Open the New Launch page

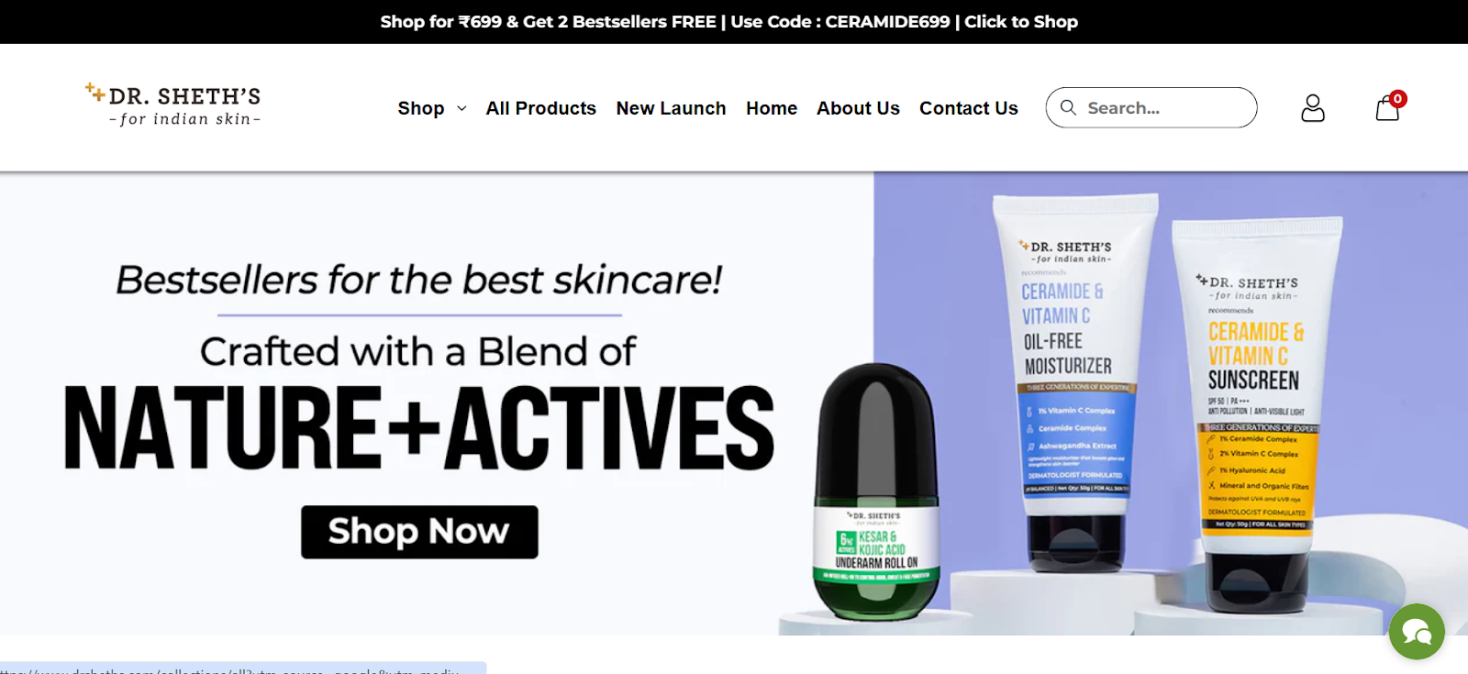(x=671, y=108)
